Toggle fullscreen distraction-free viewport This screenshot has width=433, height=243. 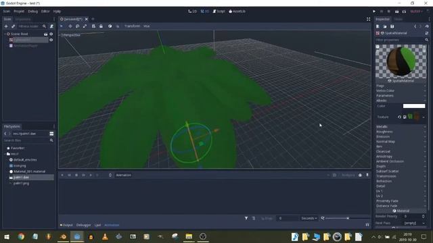pyautogui.click(x=368, y=19)
